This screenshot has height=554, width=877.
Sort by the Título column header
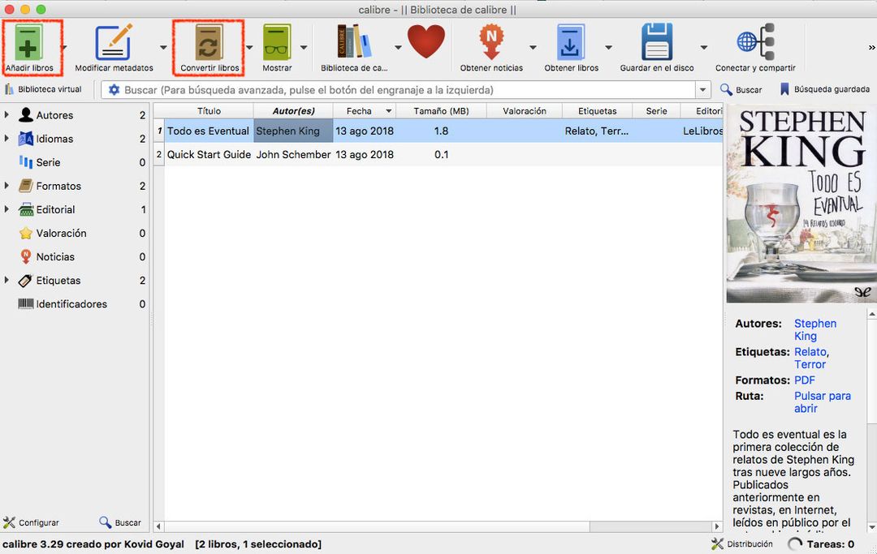[209, 111]
